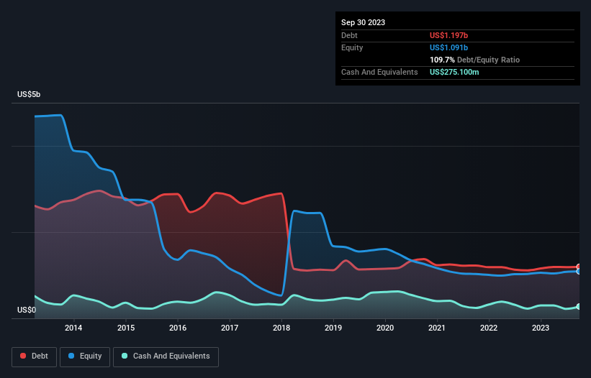Toggle the Equity series legend button
This screenshot has height=378, width=591.
(85, 356)
